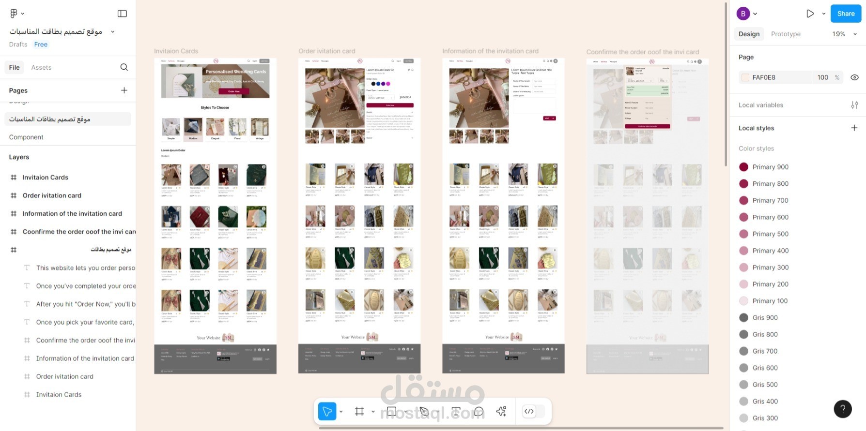866x431 pixels.
Task: Open the Help question mark button
Action: pos(843,409)
